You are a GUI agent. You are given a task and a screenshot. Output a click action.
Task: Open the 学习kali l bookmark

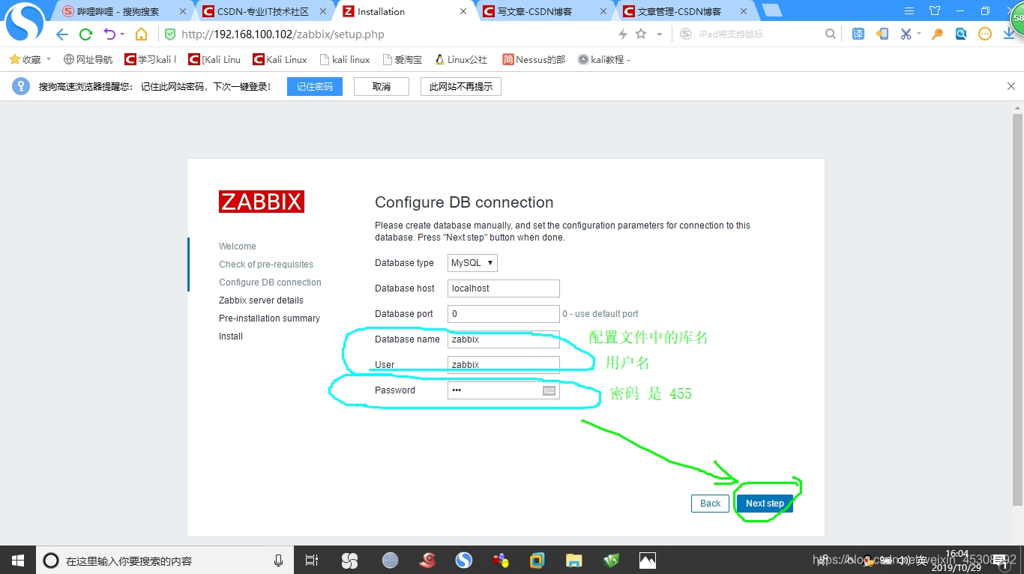pyautogui.click(x=151, y=59)
